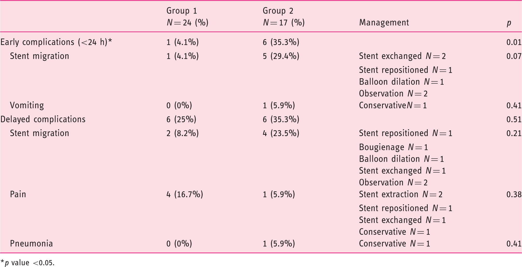This screenshot has width=522, height=267.
Task: Select the 0.07 p value
Action: [514, 56]
